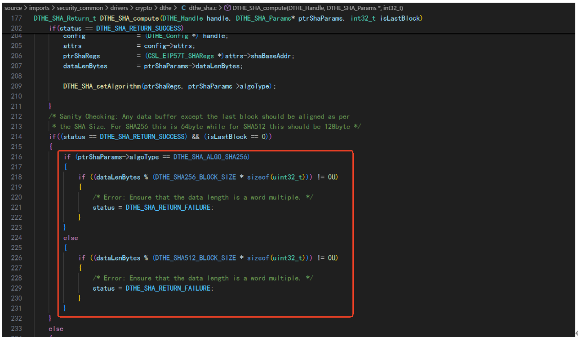Select the 'crypto' breadcrumb item
Viewport: 578px width, 341px height.
(144, 8)
